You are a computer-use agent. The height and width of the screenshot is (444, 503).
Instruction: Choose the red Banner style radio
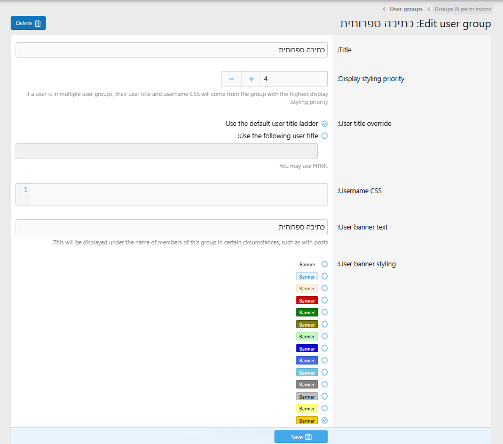(325, 300)
